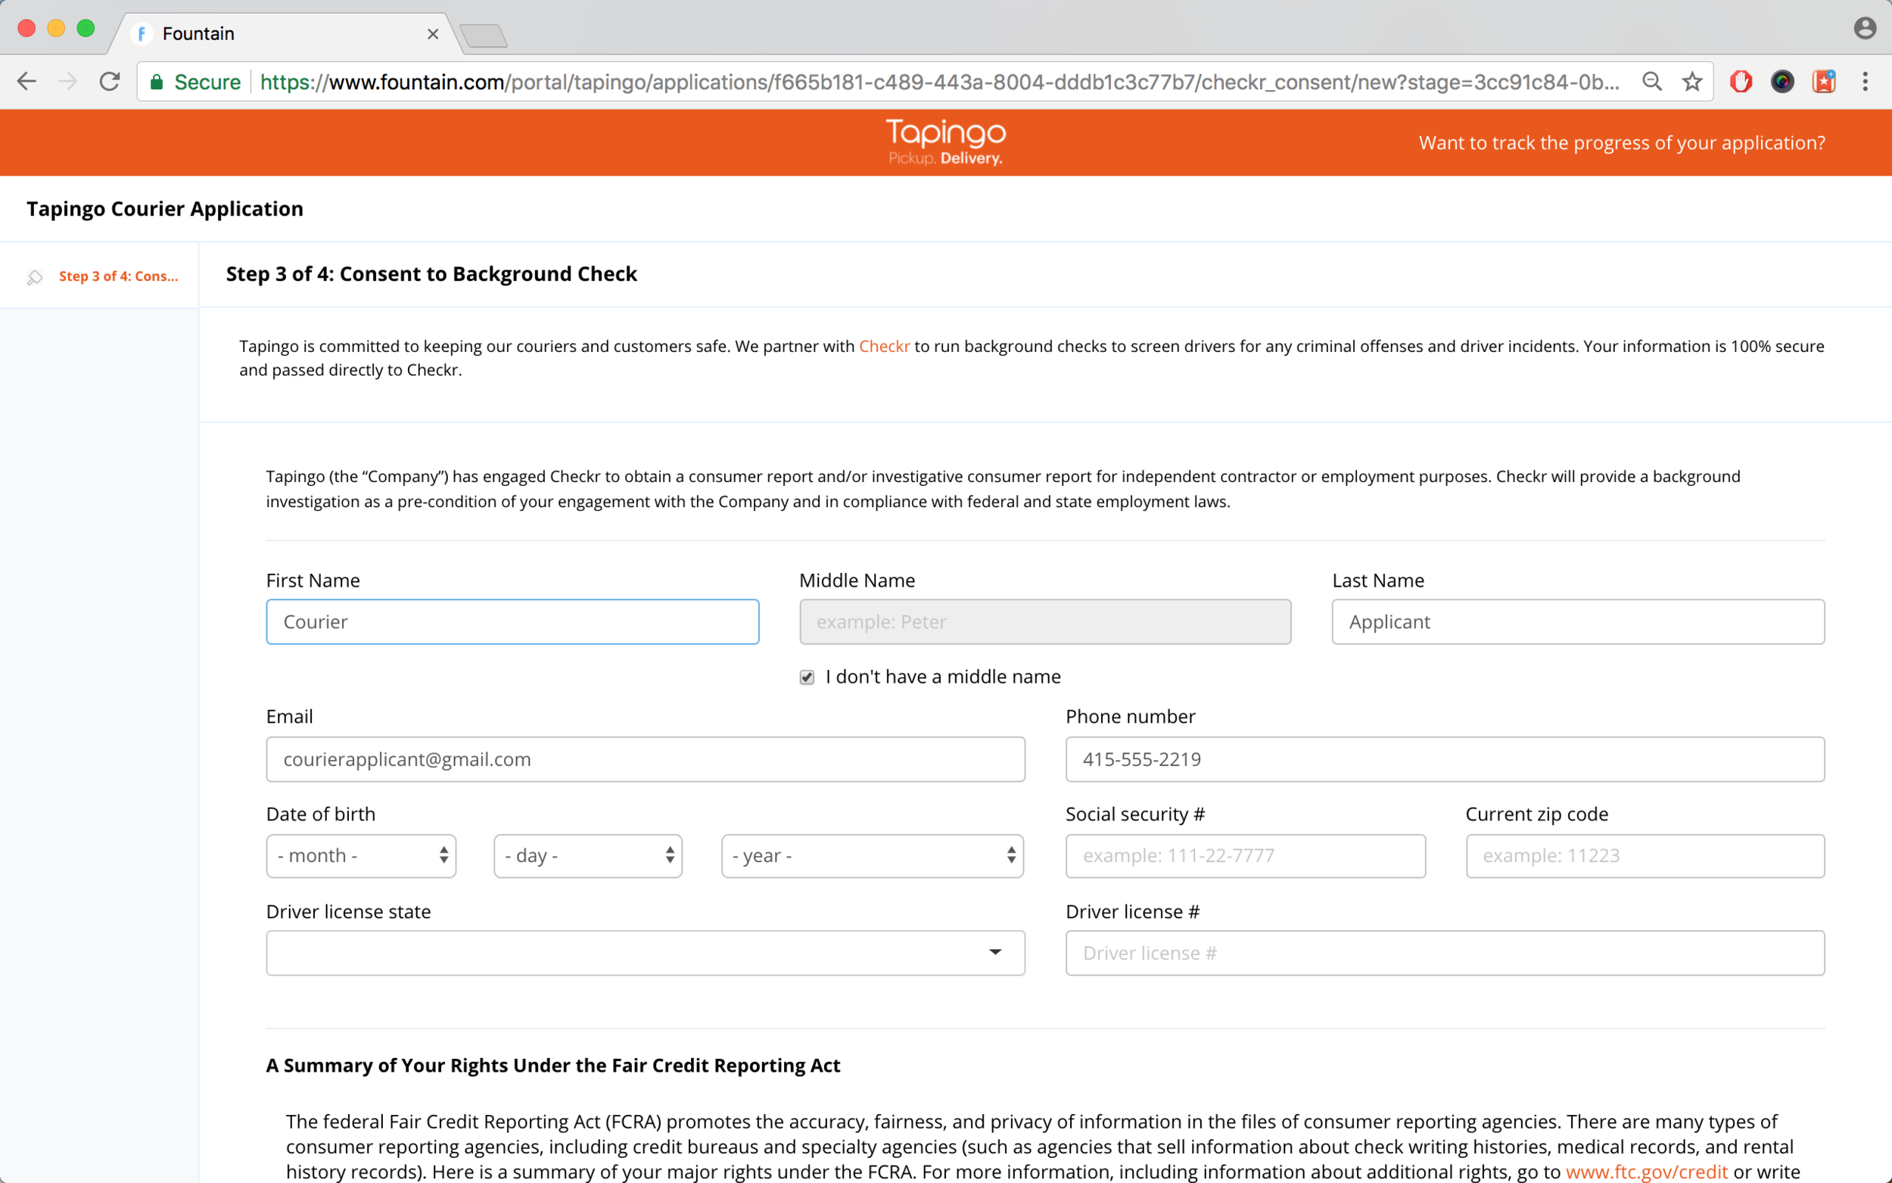Click the Last Name field with Applicant
1892x1183 pixels.
[x=1578, y=622]
